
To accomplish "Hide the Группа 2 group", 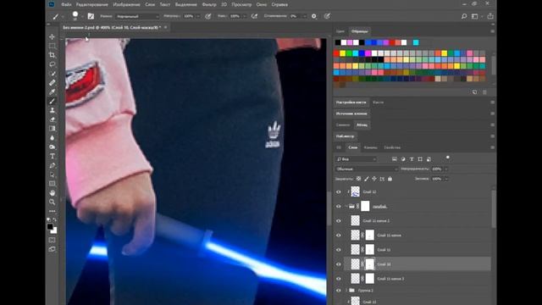I will (339, 291).
